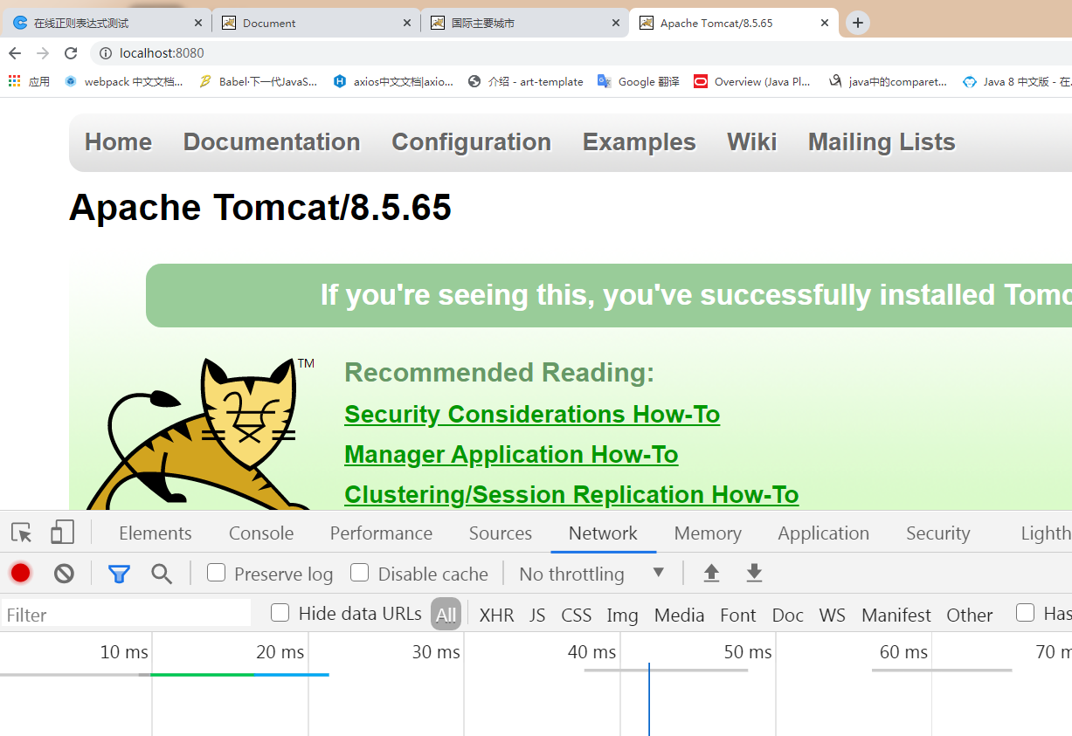Clear the network log
Image resolution: width=1072 pixels, height=736 pixels.
[x=64, y=574]
